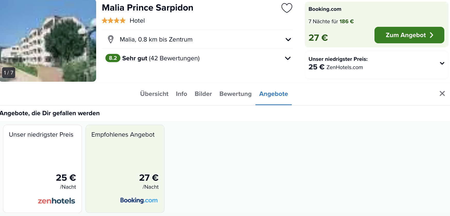Click arrow inside Zum Angebot button
This screenshot has width=450, height=216.
[431, 35]
